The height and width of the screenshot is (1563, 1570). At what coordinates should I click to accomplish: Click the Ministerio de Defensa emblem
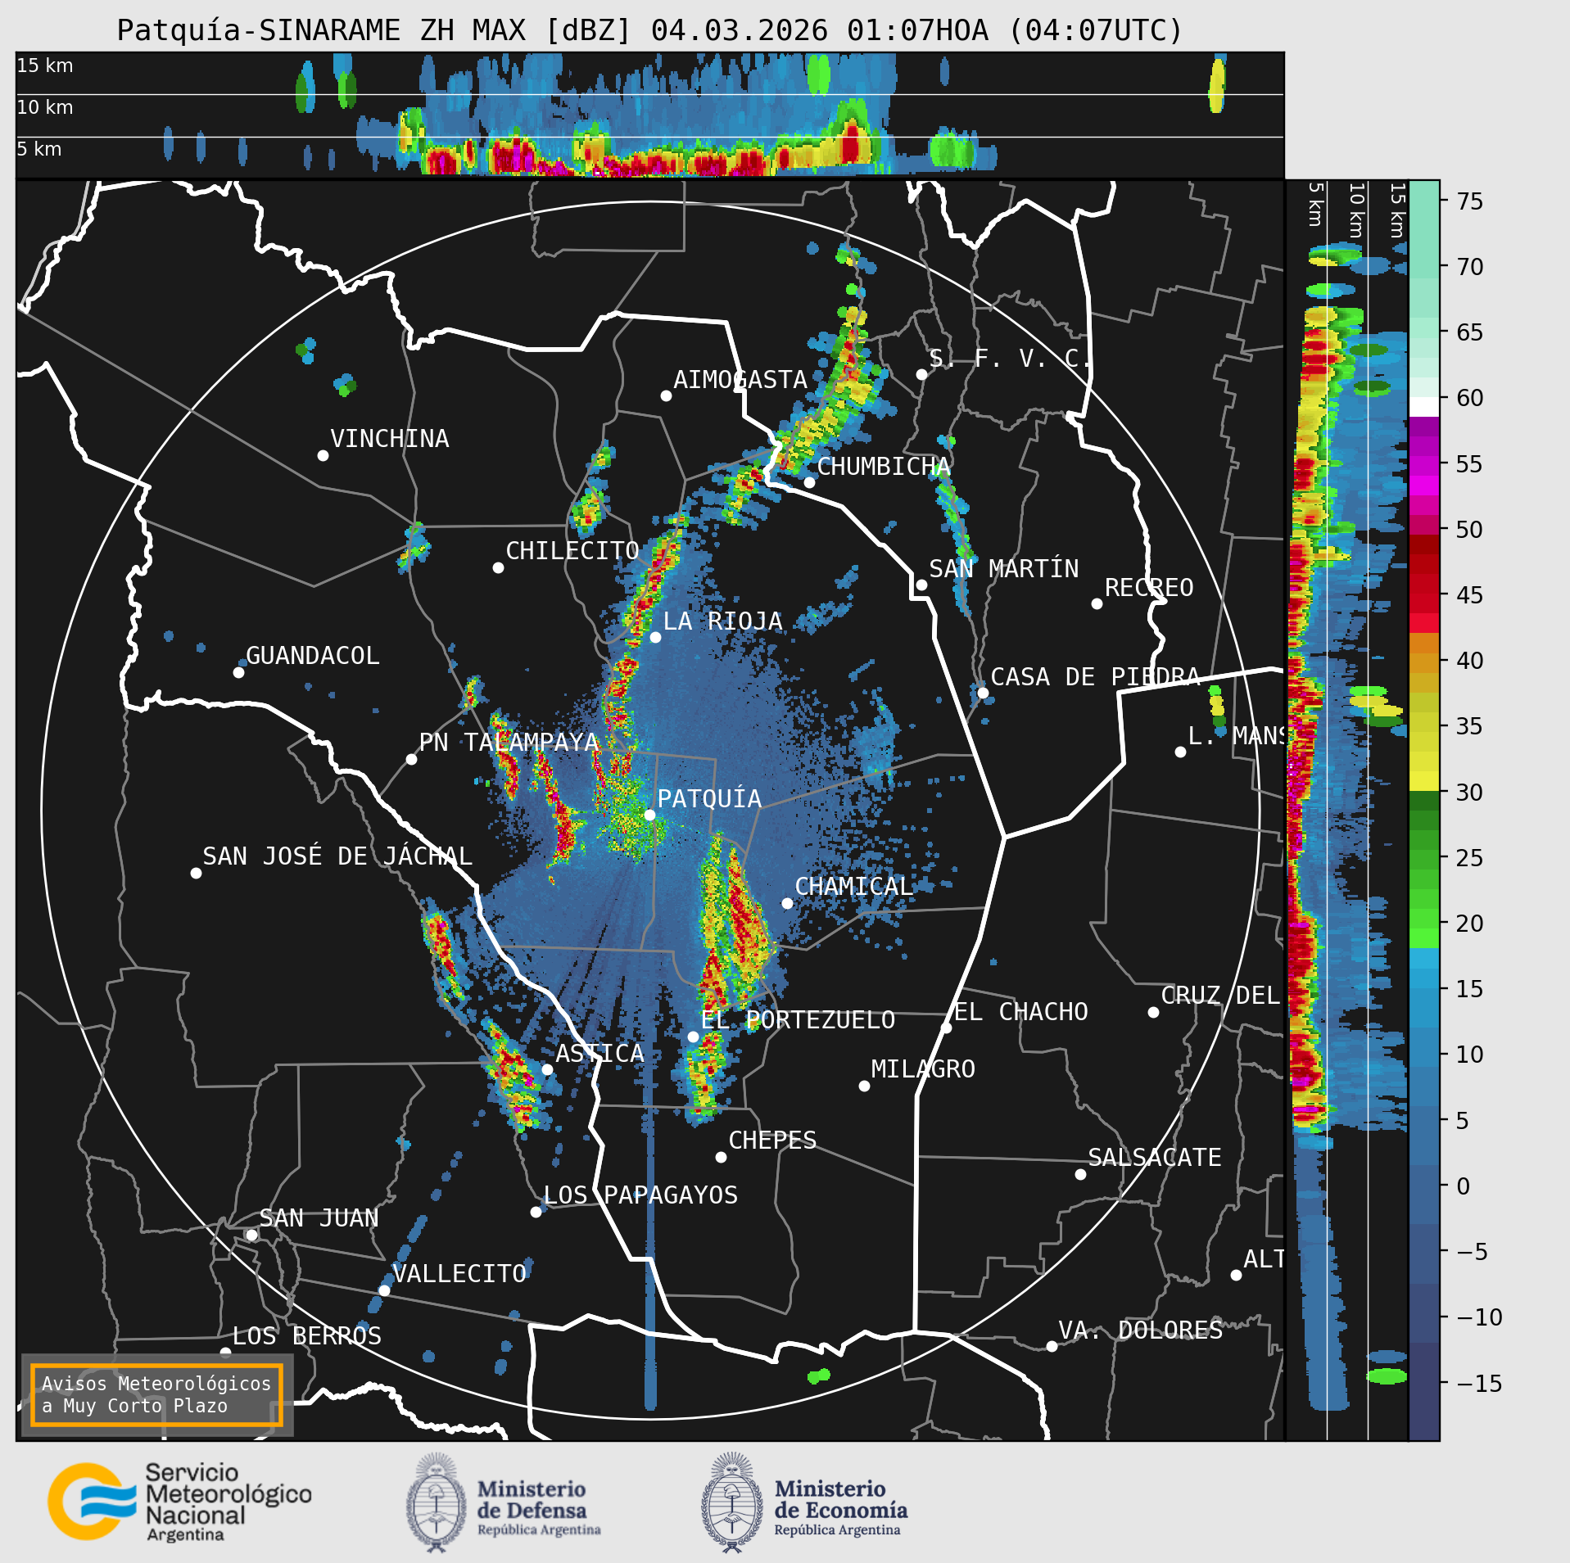(437, 1502)
